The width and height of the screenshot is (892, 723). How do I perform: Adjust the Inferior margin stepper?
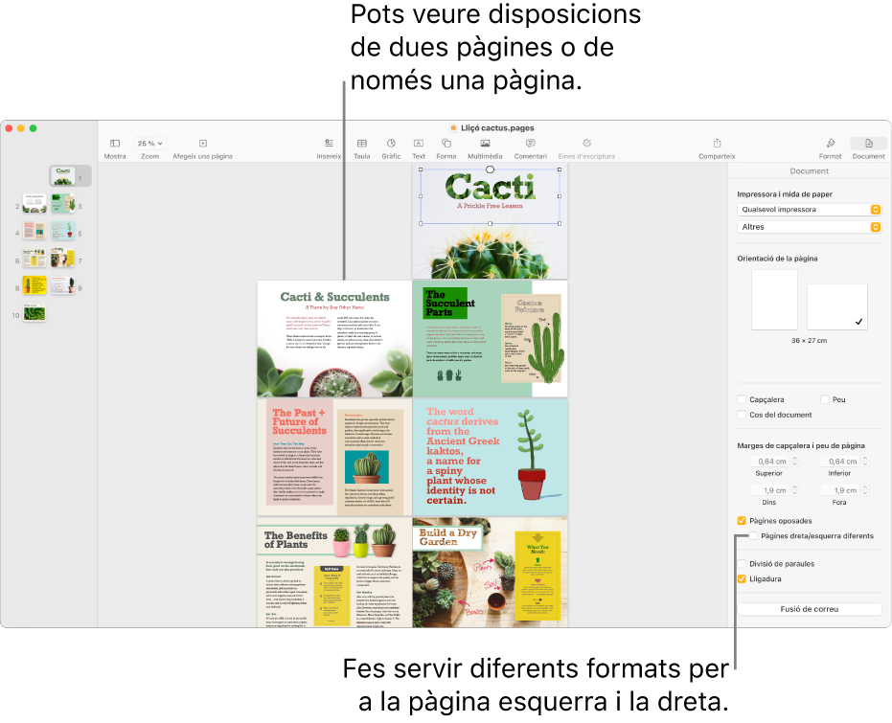tap(865, 462)
